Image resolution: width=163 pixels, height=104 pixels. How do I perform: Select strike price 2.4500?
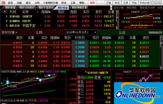point(80,56)
